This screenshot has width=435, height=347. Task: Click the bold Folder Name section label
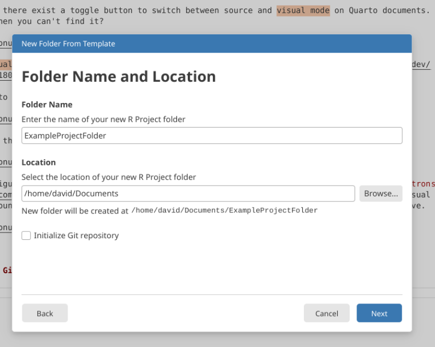coord(47,105)
